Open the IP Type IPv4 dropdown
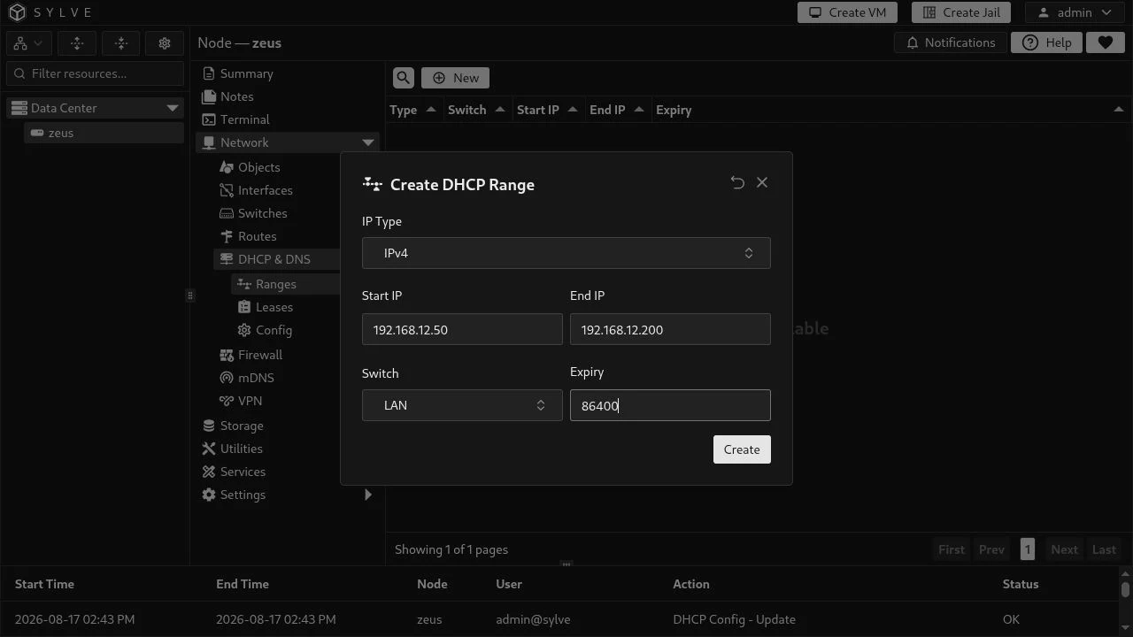1133x637 pixels. point(566,253)
